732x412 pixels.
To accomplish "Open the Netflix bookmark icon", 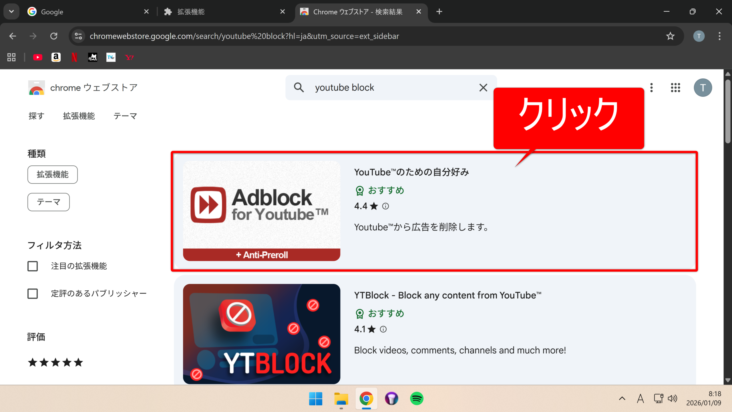I will (x=74, y=58).
